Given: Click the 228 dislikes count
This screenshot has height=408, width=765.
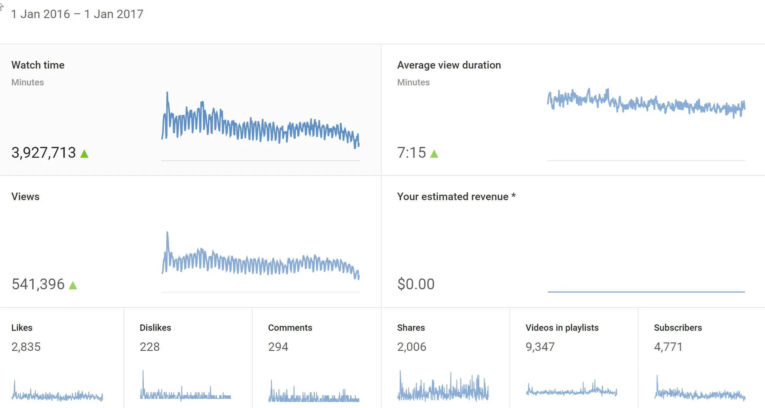Looking at the screenshot, I should (x=150, y=347).
